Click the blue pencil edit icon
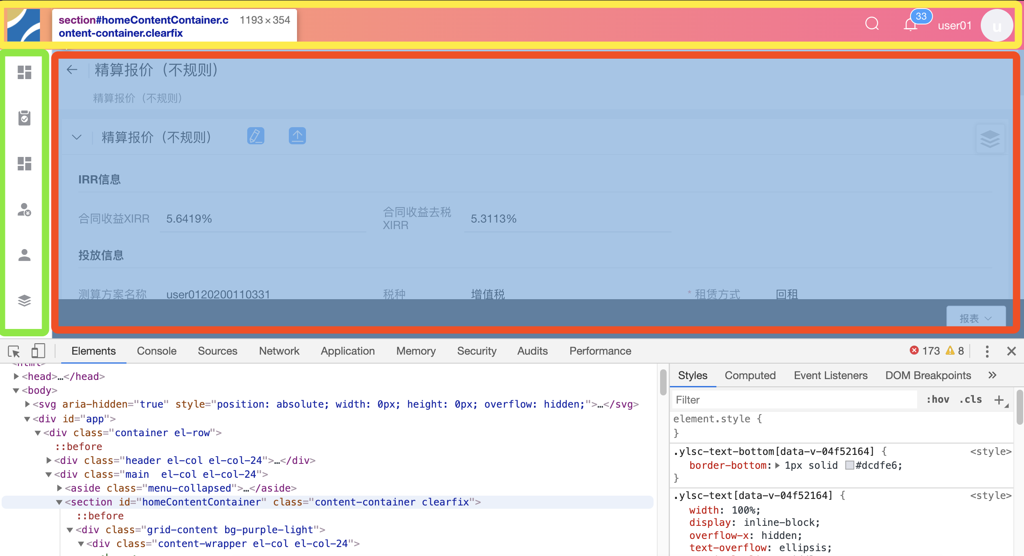Image resolution: width=1024 pixels, height=556 pixels. pyautogui.click(x=256, y=136)
